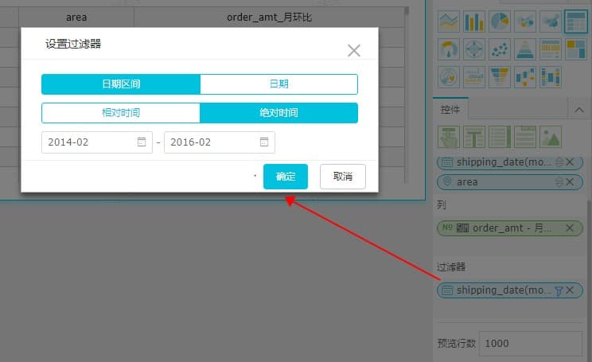This screenshot has height=362, width=592.
Task: Select the gauge chart type icon
Action: (449, 49)
